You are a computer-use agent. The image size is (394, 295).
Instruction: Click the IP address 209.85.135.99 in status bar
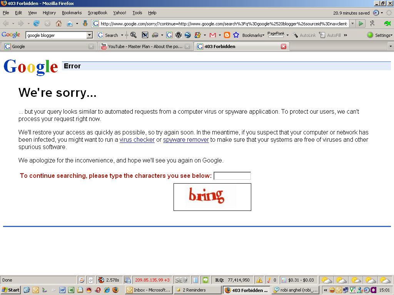point(152,280)
